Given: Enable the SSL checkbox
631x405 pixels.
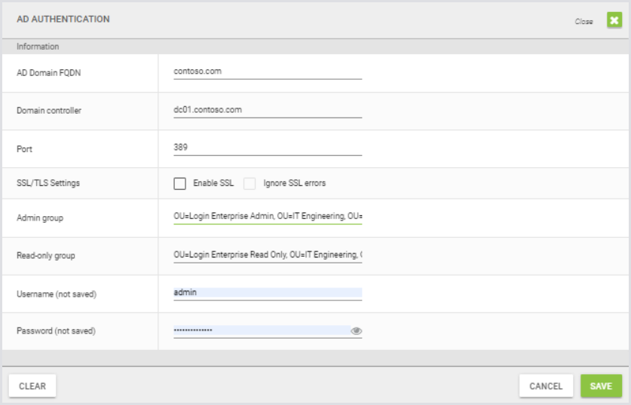Looking at the screenshot, I should [179, 183].
